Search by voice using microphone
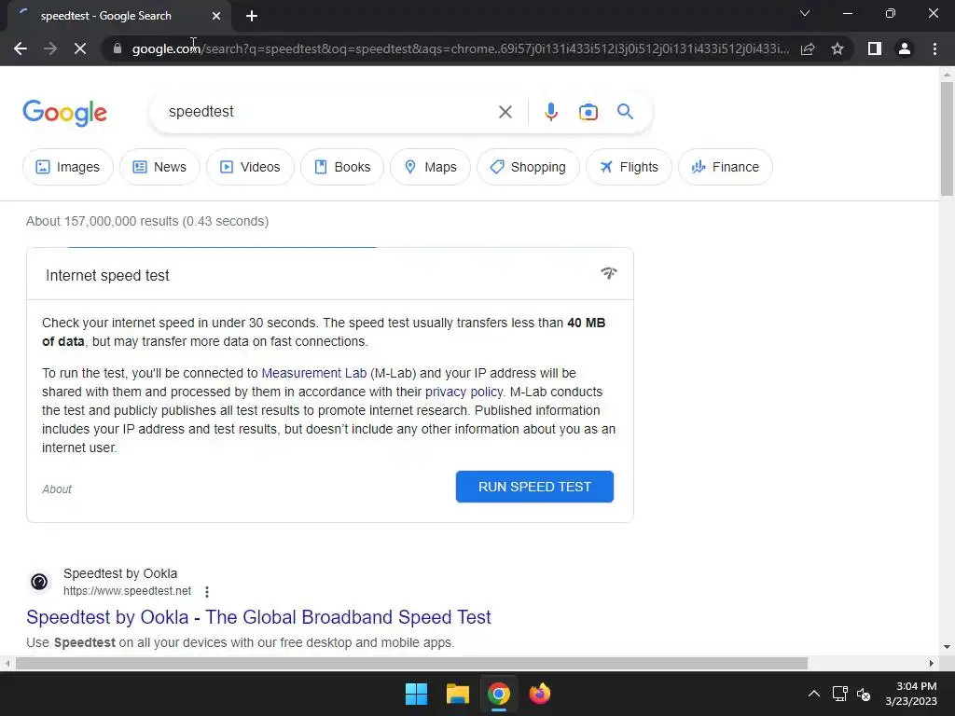This screenshot has width=955, height=716. pyautogui.click(x=551, y=112)
